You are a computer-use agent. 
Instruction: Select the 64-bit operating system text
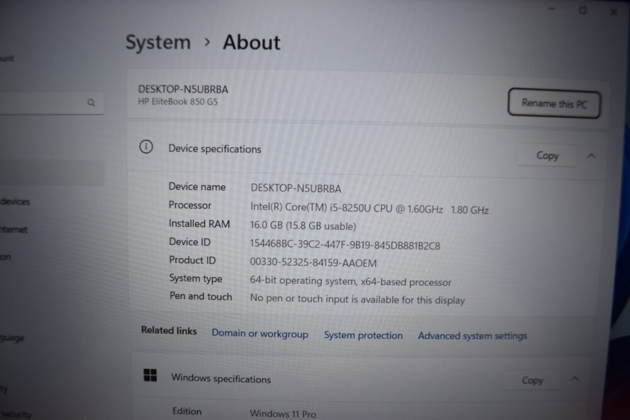click(x=350, y=281)
